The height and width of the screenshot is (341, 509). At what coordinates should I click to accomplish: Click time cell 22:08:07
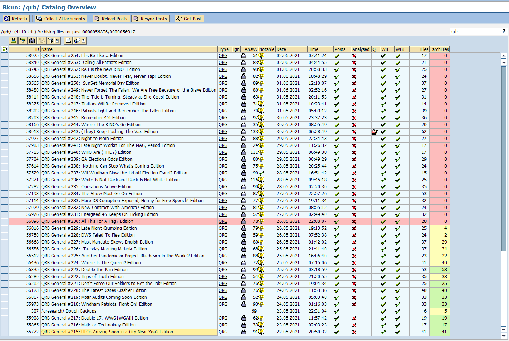[320, 221]
